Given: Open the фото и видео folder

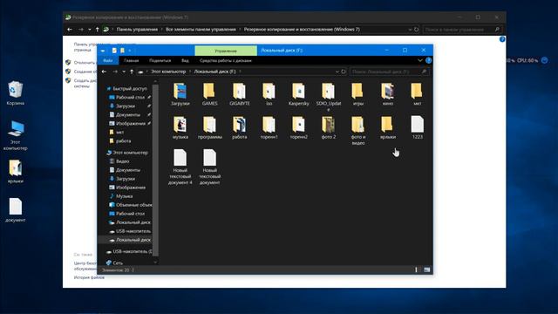Looking at the screenshot, I should (x=358, y=130).
